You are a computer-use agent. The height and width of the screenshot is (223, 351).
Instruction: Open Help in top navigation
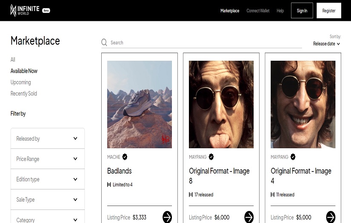pos(280,11)
